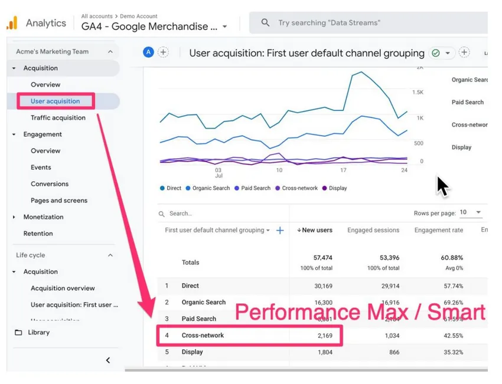Sort by the Engagement rate column header

coord(439,230)
